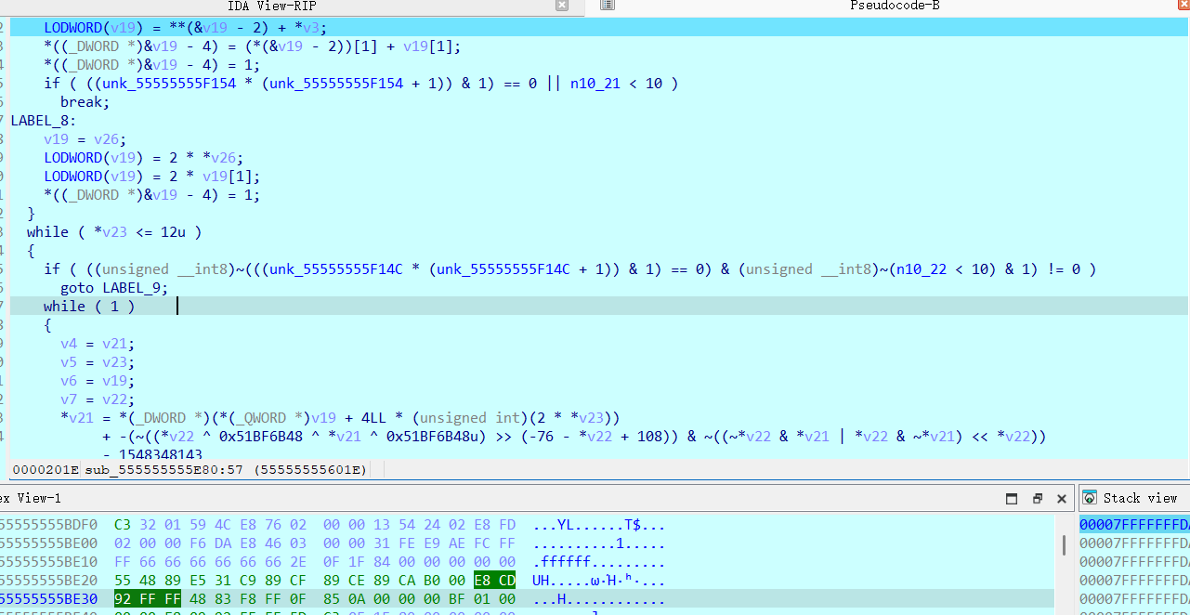Click the break statement line

click(85, 102)
